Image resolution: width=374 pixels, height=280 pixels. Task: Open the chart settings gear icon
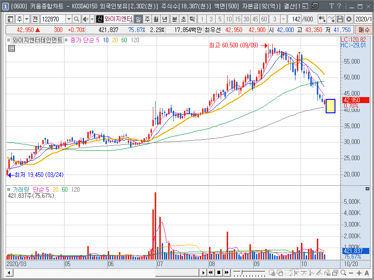tap(349, 19)
